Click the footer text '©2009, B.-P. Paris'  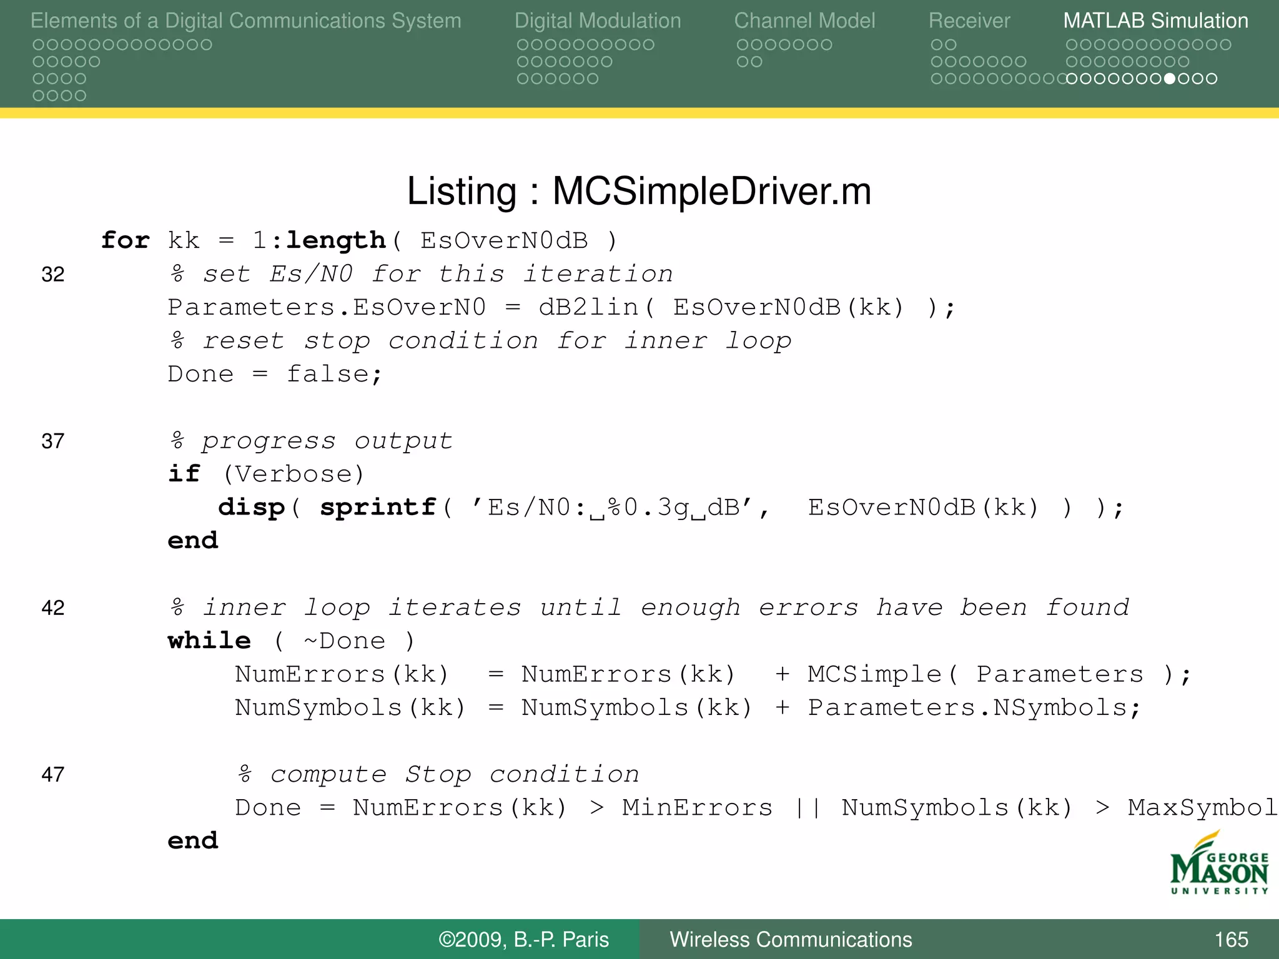(x=523, y=939)
